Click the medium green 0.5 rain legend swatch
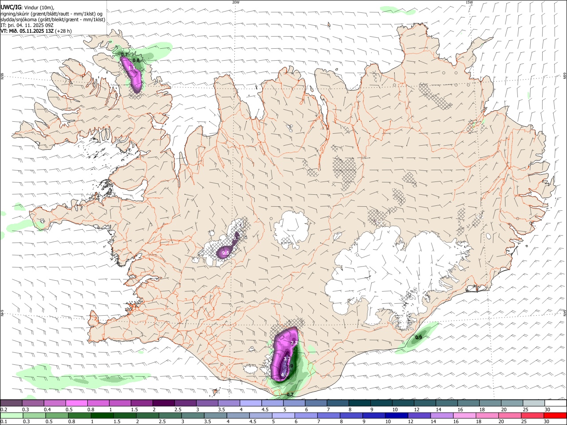 (x=57, y=415)
